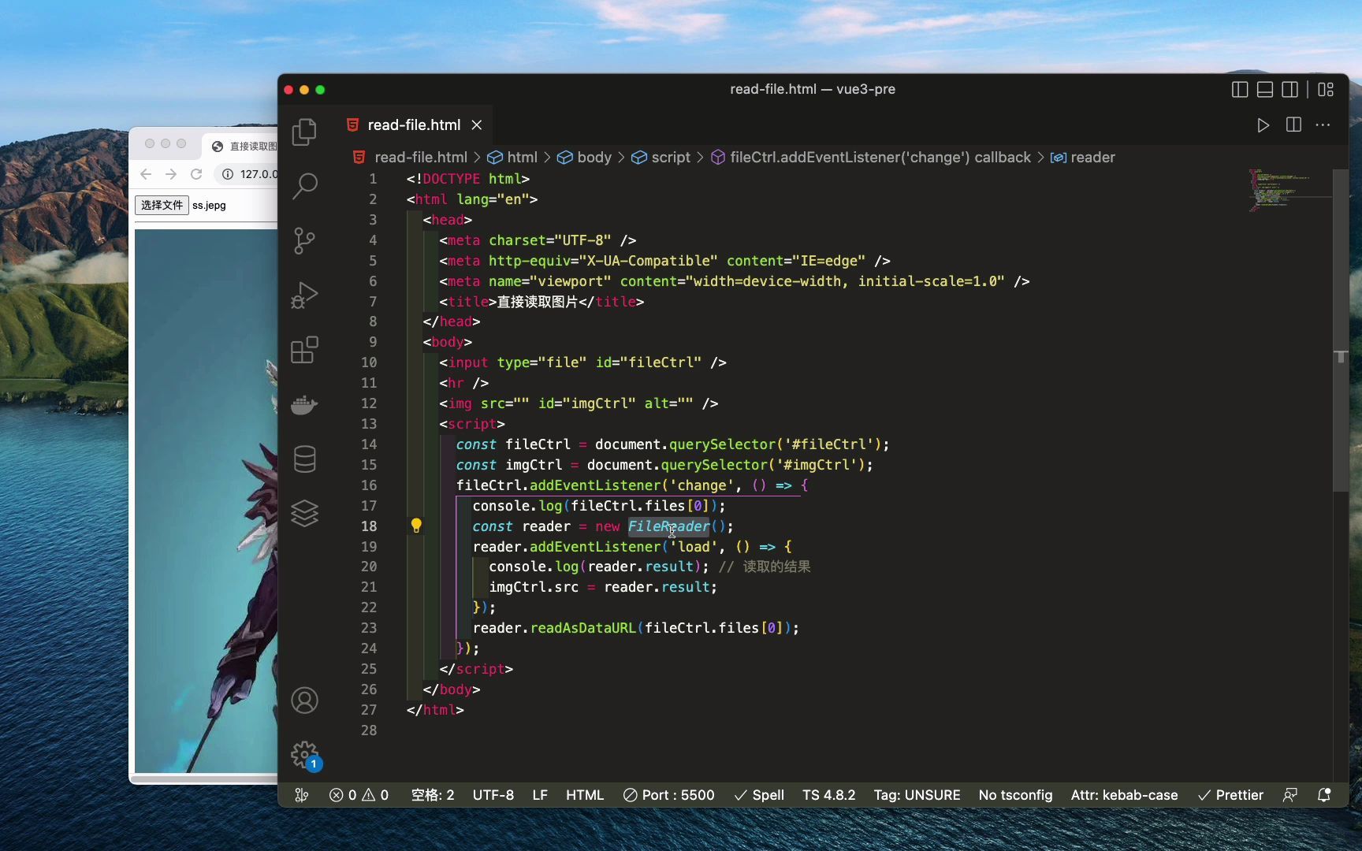Click the lightbulb code action on line 18
This screenshot has width=1362, height=851.
(416, 526)
